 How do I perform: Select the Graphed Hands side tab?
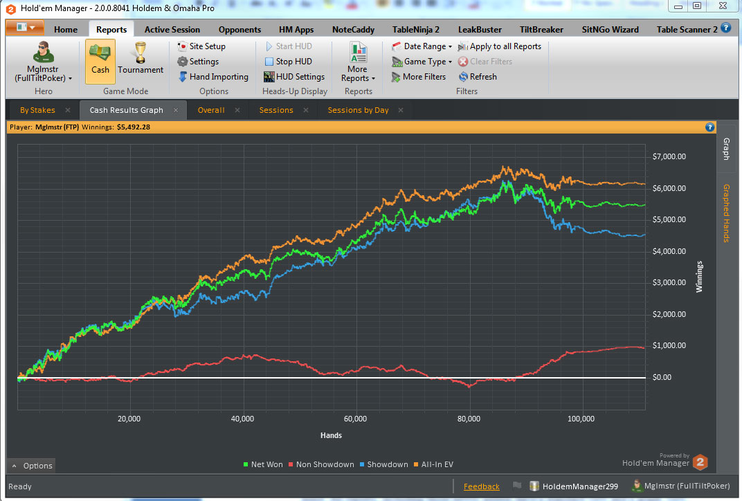click(x=726, y=213)
